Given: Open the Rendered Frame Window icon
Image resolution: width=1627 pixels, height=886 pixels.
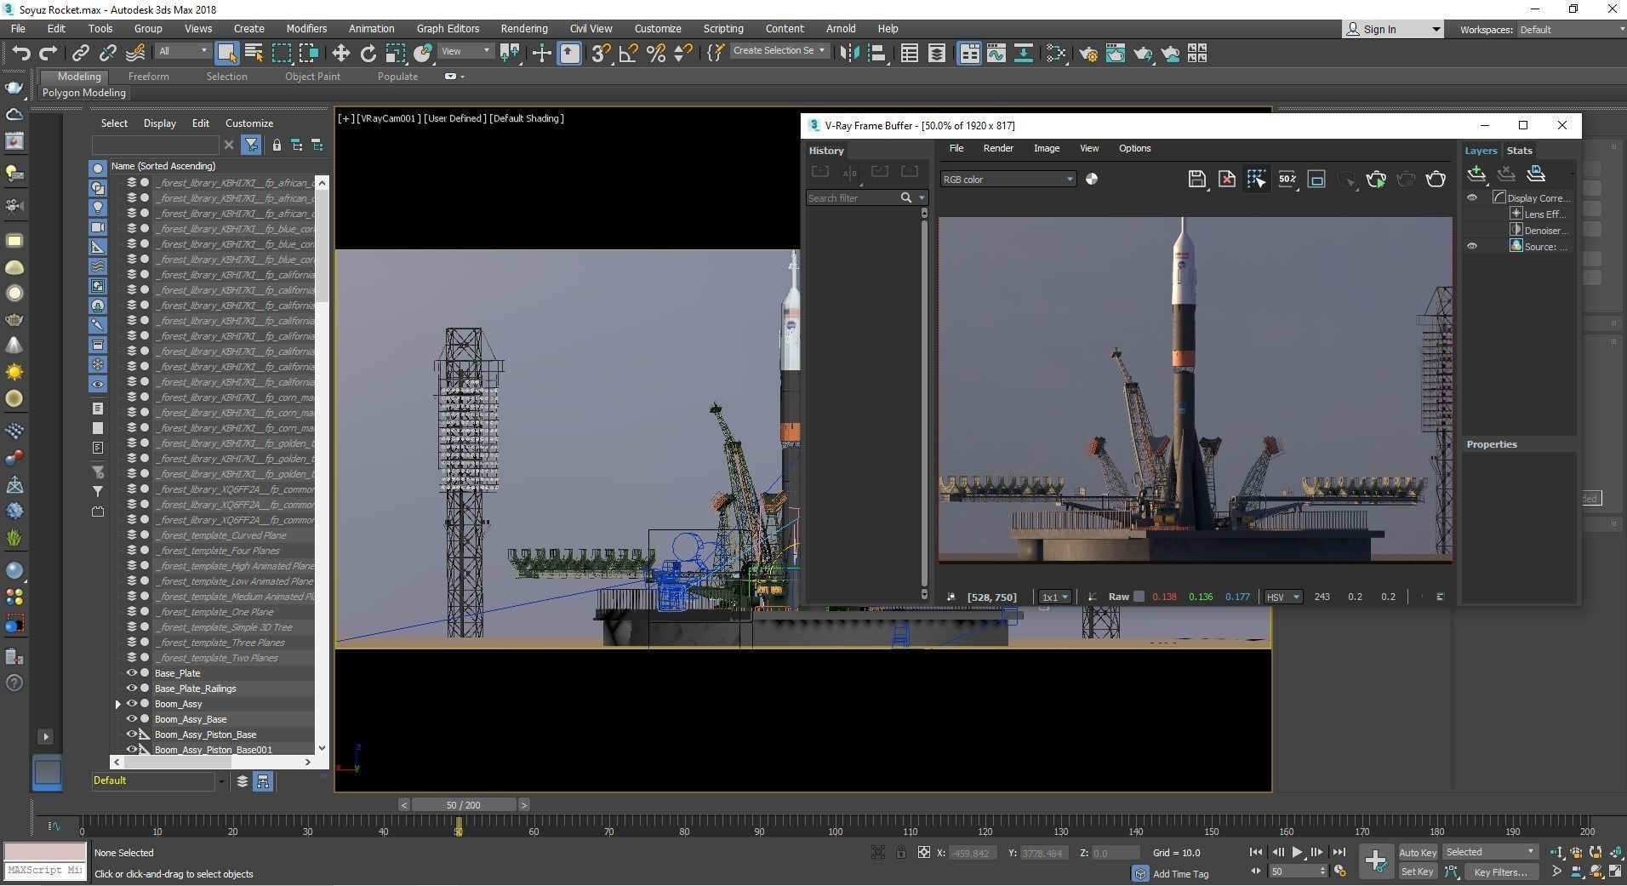Looking at the screenshot, I should point(1116,54).
